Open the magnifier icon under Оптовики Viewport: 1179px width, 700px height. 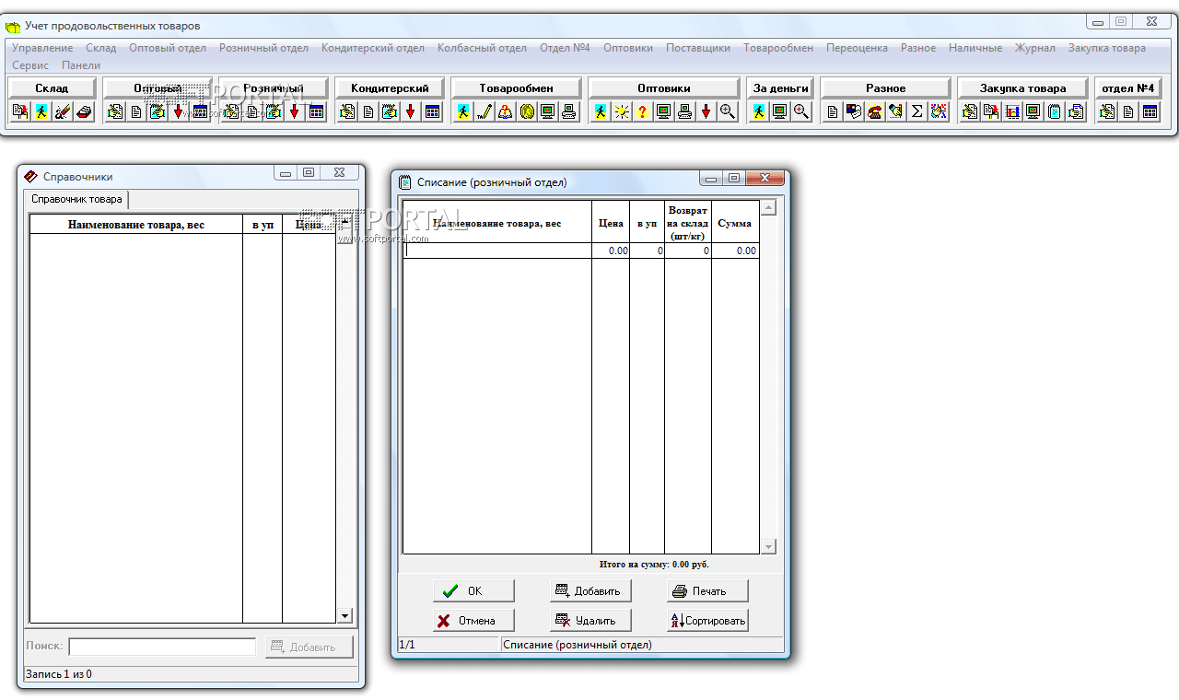pos(728,111)
